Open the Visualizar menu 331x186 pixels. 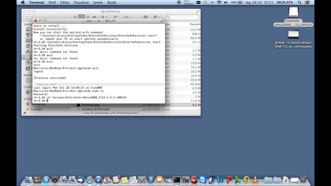pyautogui.click(x=81, y=3)
